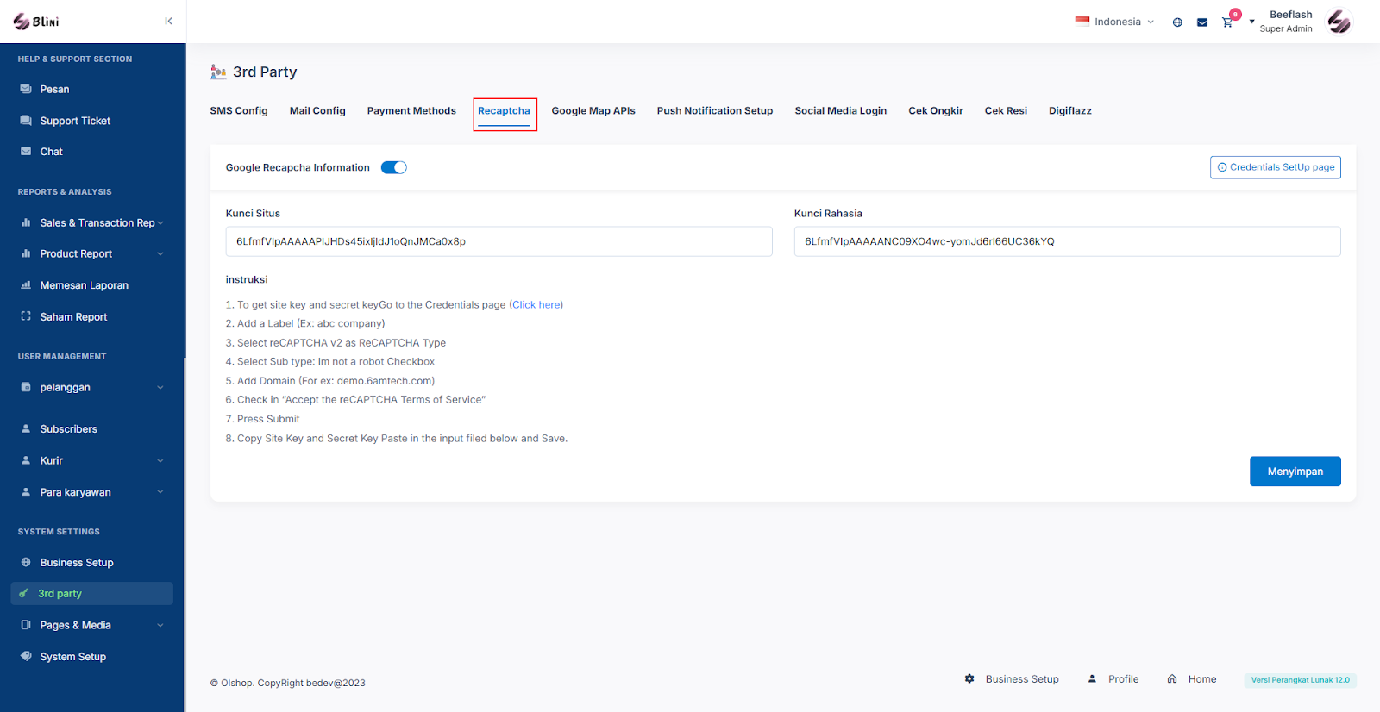The image size is (1380, 712).
Task: Click the Kurir person icon
Action: tap(26, 460)
